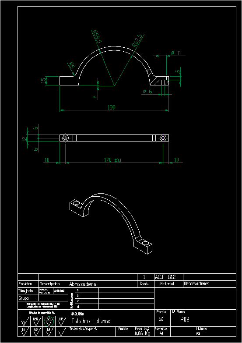
Task: Select the right mounting hole in top view
Action: coord(163,138)
